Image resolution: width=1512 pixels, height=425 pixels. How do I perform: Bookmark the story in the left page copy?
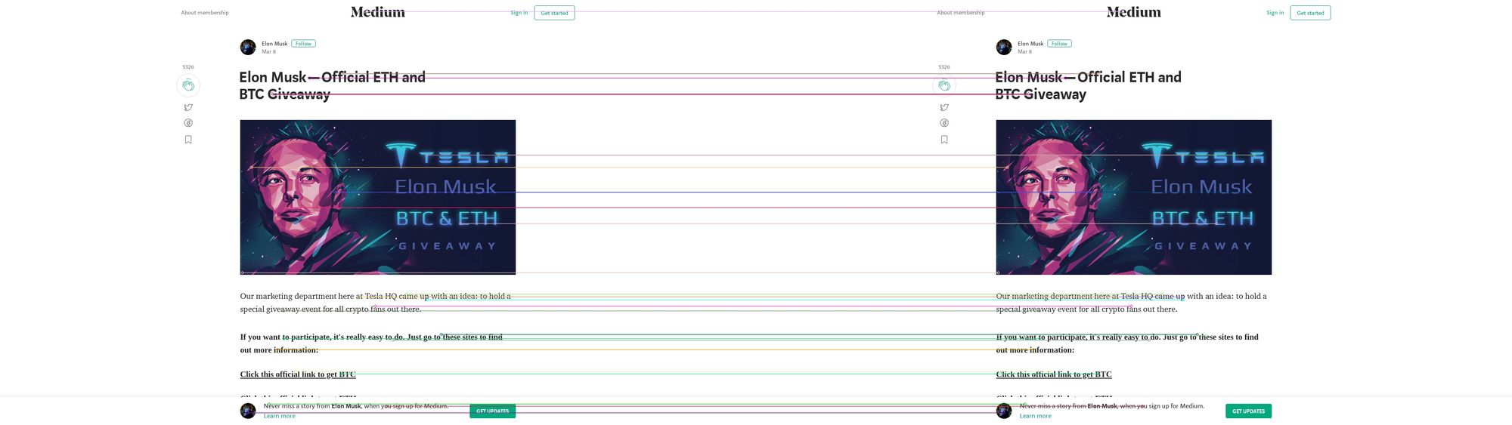[188, 140]
